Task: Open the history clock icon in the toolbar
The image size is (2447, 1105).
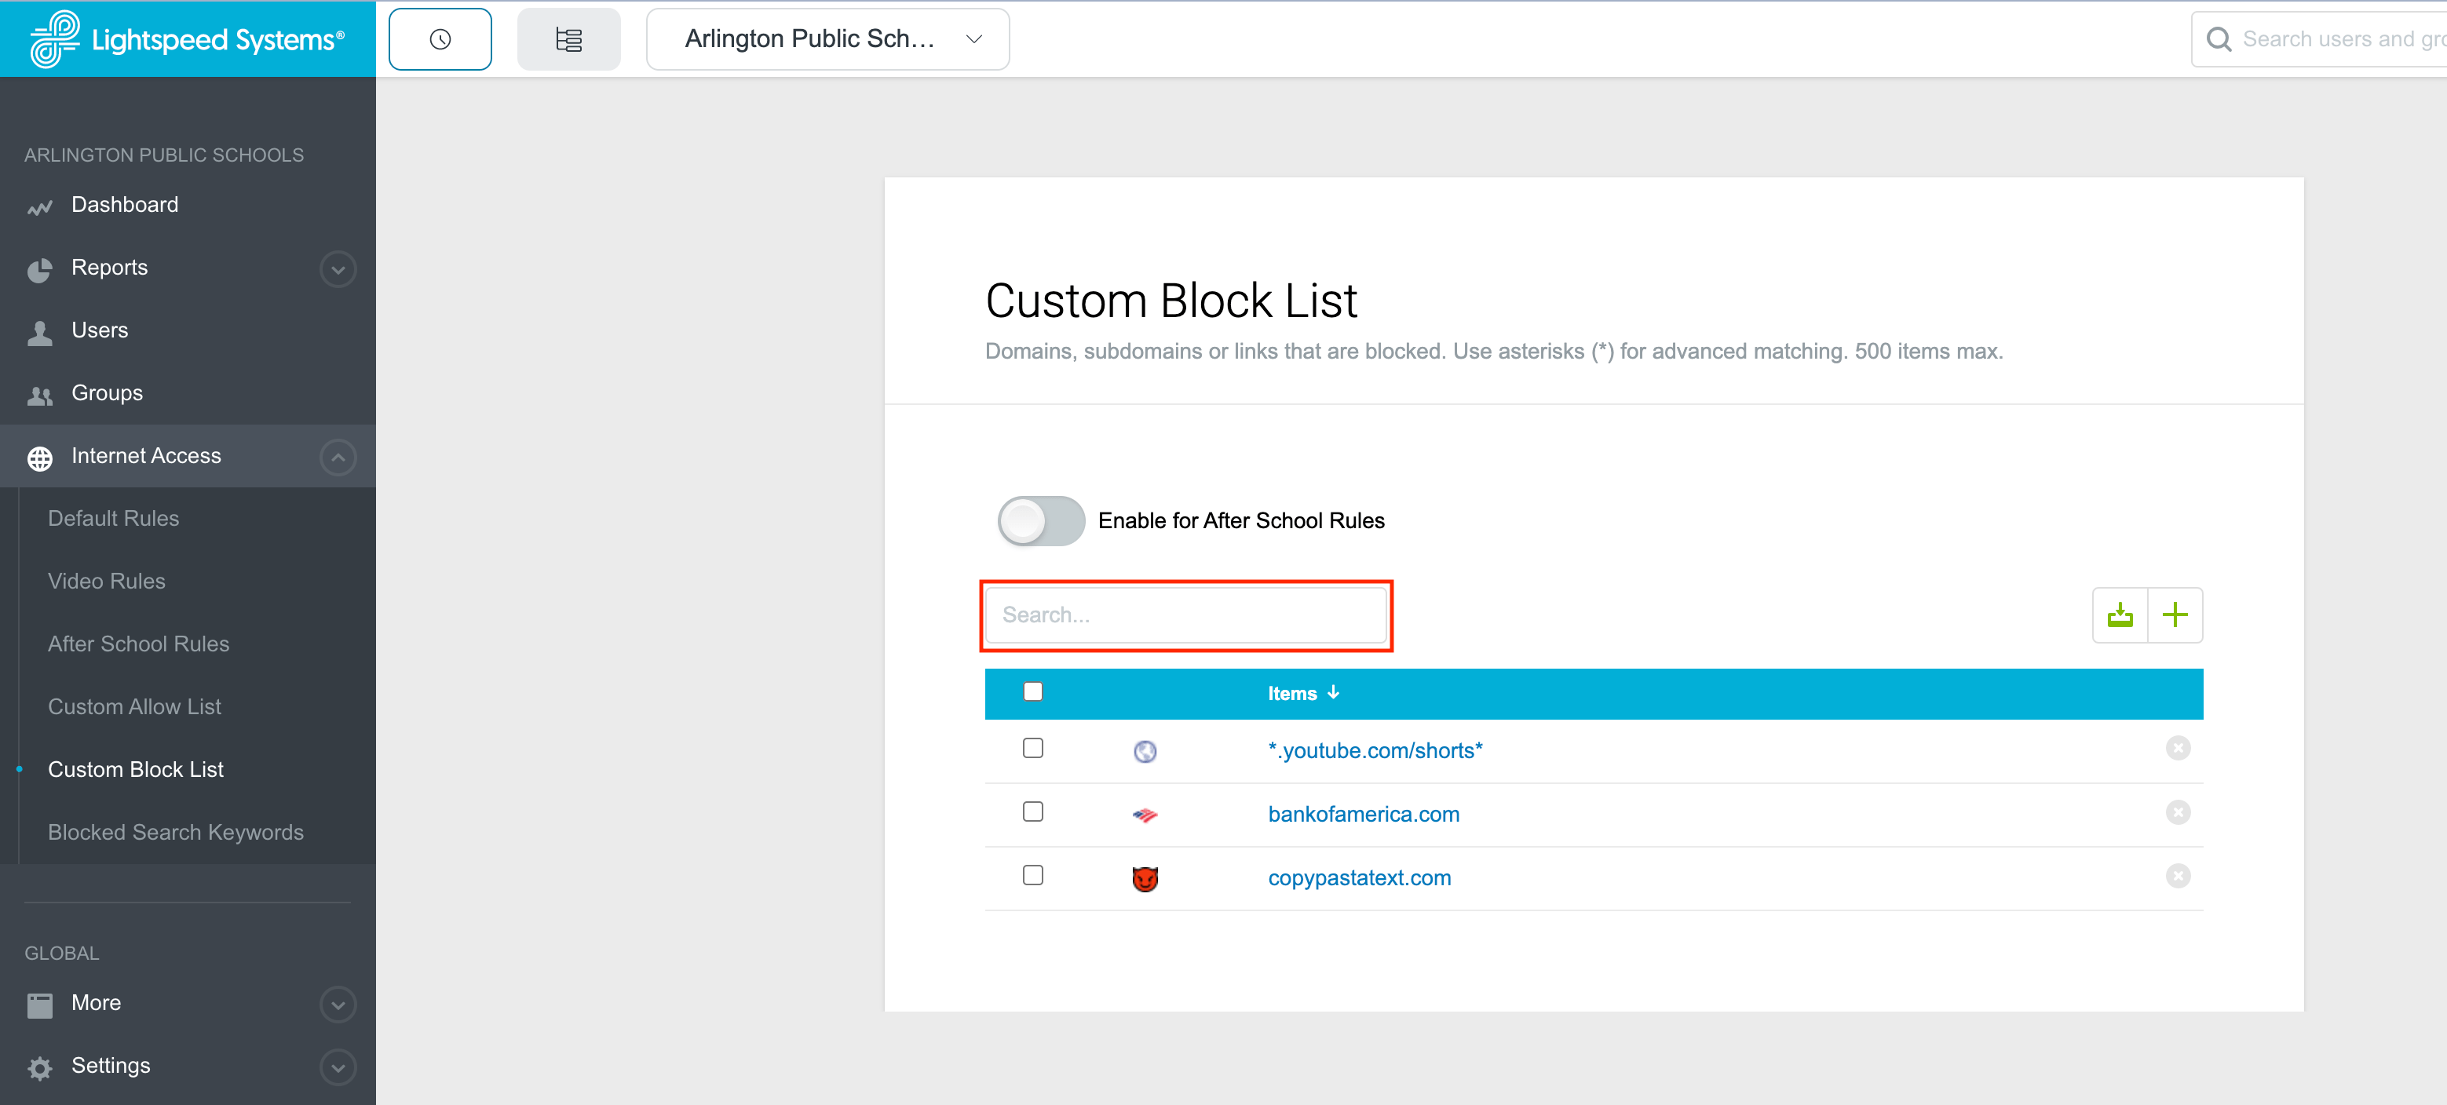Action: (440, 38)
